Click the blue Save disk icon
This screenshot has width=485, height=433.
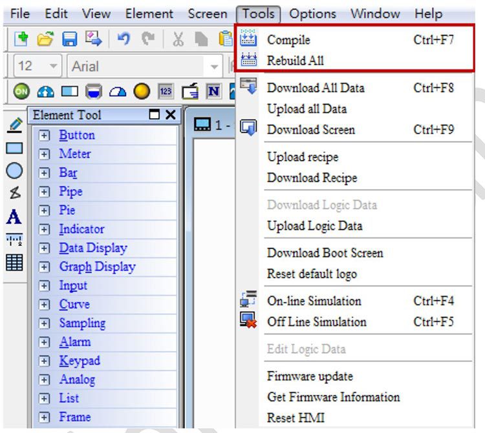[69, 39]
